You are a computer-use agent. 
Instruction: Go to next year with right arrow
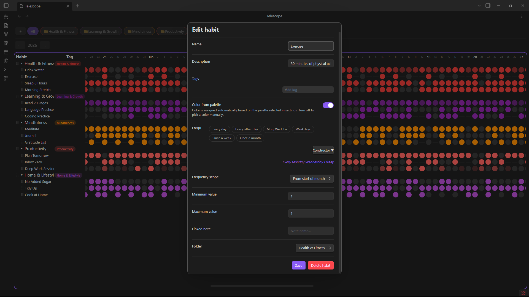pos(45,45)
